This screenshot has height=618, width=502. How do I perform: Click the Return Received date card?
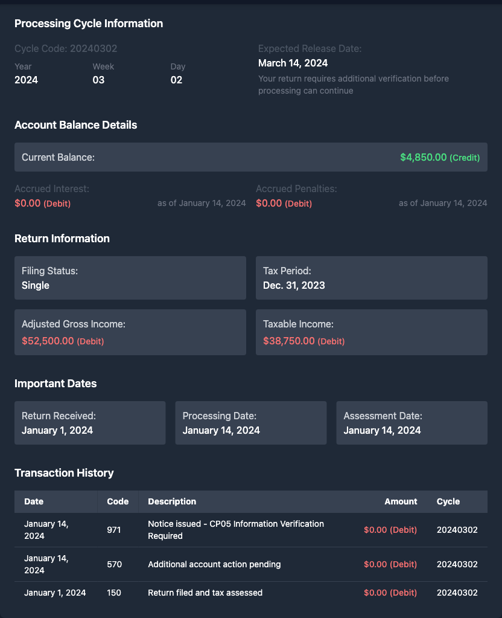point(90,423)
